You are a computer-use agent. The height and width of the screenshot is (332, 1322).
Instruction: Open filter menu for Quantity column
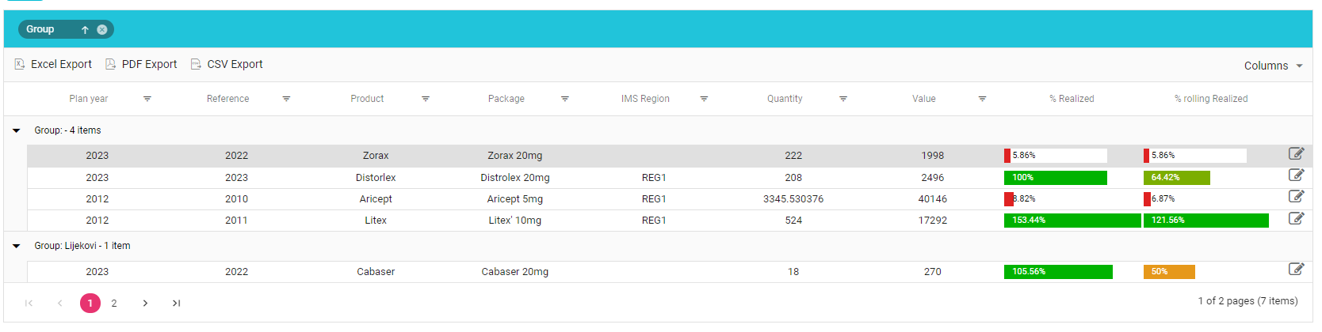843,99
